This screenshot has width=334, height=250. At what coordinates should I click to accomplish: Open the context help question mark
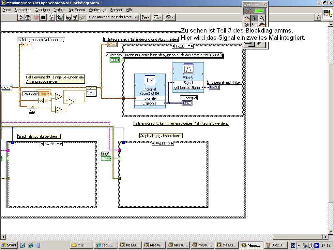317,17
